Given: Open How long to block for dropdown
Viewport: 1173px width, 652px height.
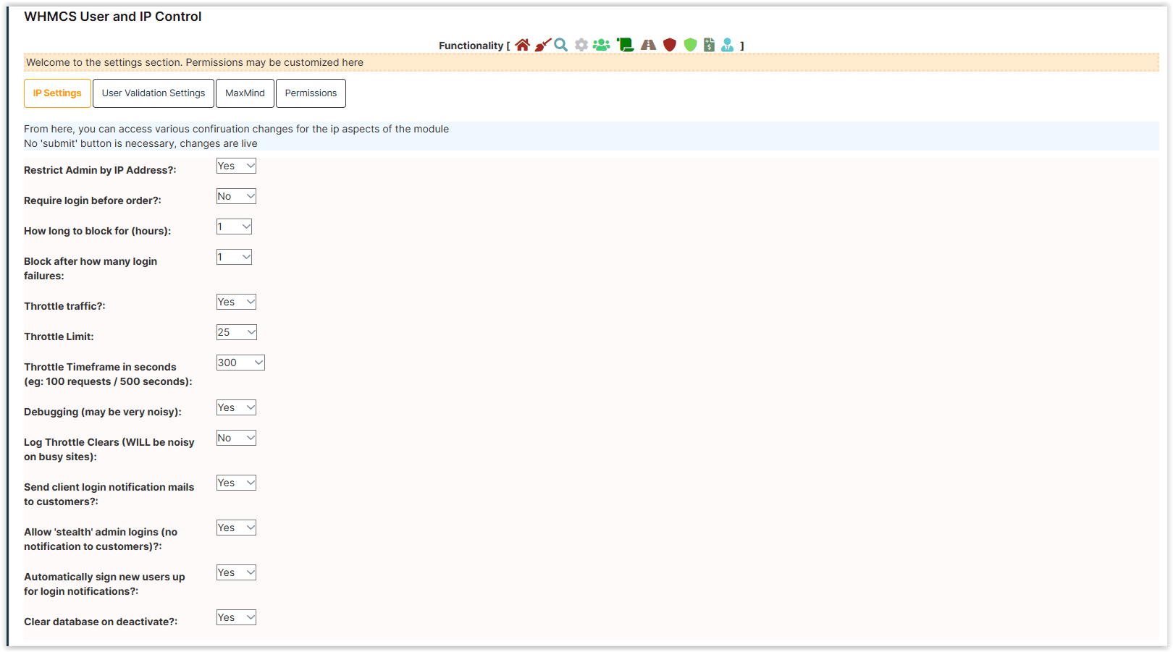Looking at the screenshot, I should pyautogui.click(x=234, y=226).
